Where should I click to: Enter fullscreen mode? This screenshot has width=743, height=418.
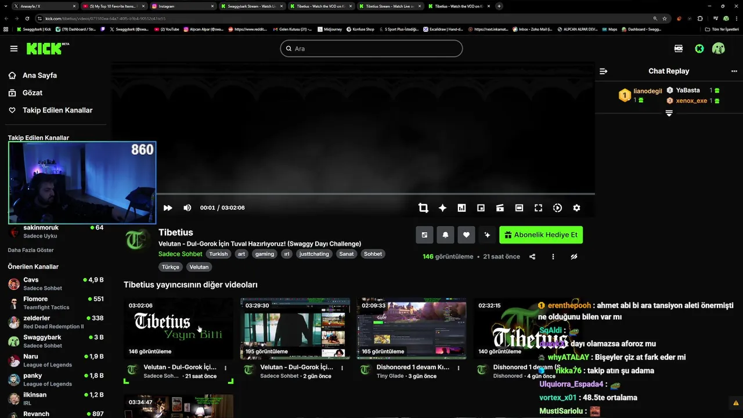pyautogui.click(x=538, y=208)
